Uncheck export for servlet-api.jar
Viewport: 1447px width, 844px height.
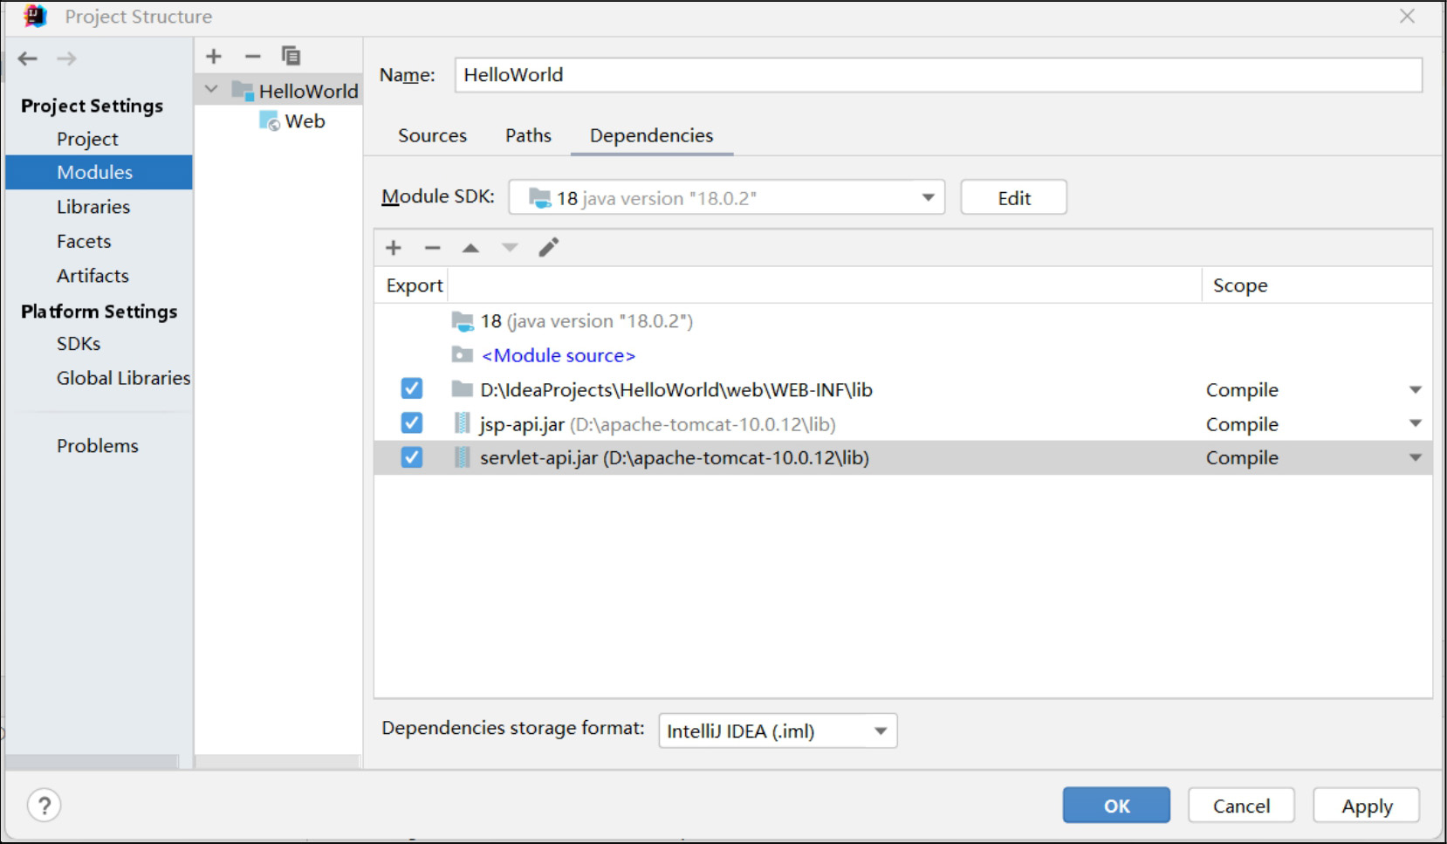[412, 457]
